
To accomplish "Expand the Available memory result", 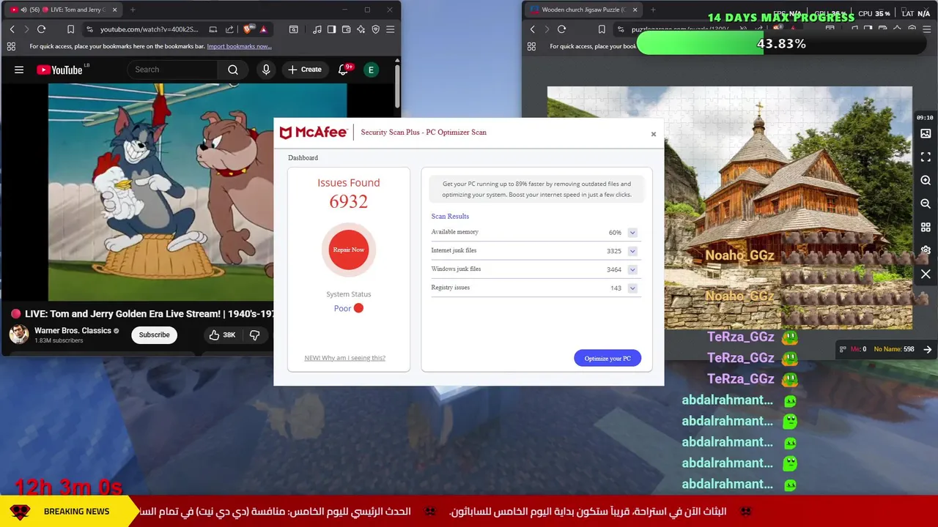I will click(x=632, y=233).
